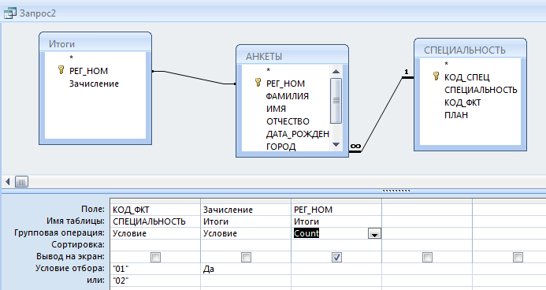
Task: Click primary key icon beside РЕГ_НОМ in АНКЕТЫ
Action: pyautogui.click(x=258, y=83)
